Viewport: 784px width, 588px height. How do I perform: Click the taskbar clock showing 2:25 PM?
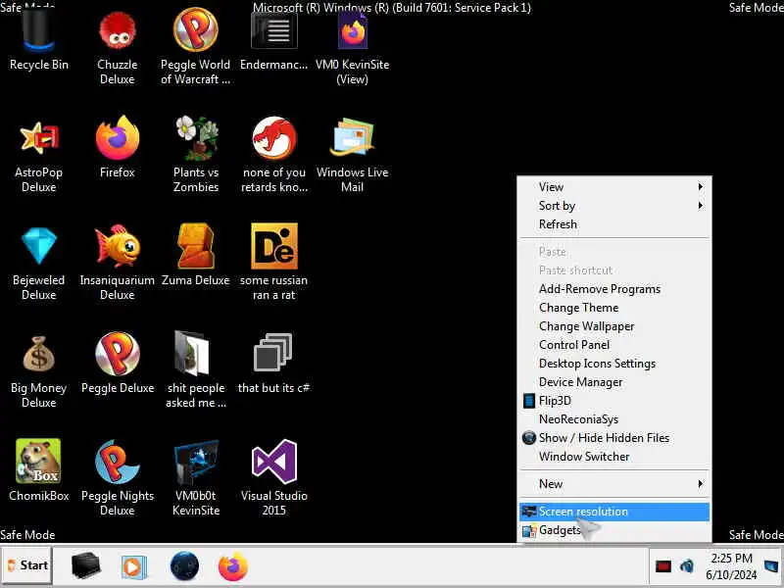coord(731,566)
